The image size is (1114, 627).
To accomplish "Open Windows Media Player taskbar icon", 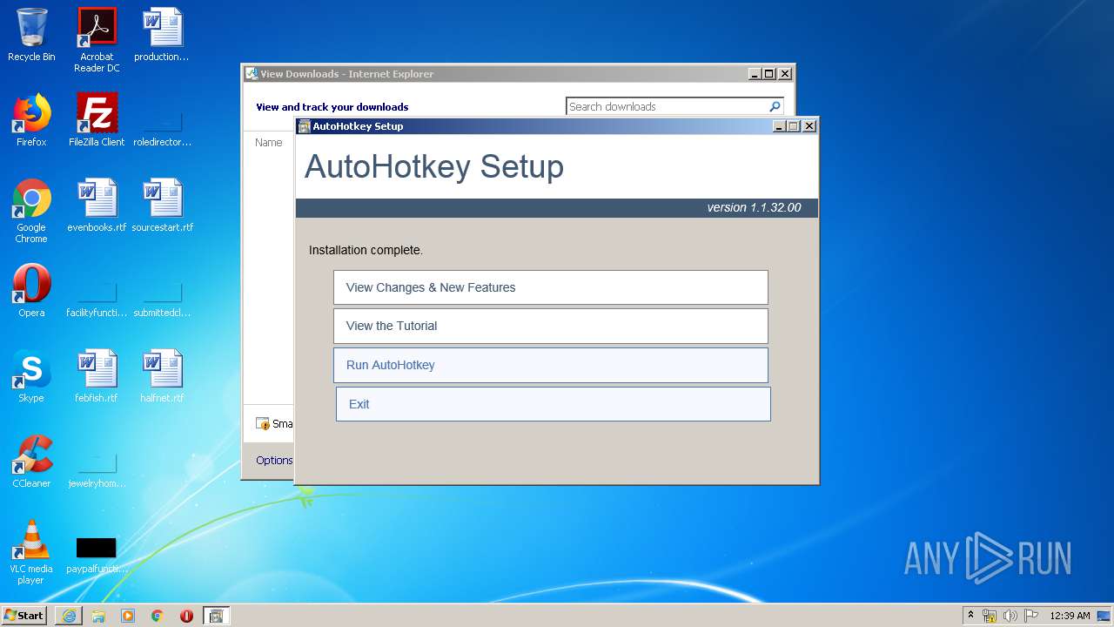I will pyautogui.click(x=128, y=616).
